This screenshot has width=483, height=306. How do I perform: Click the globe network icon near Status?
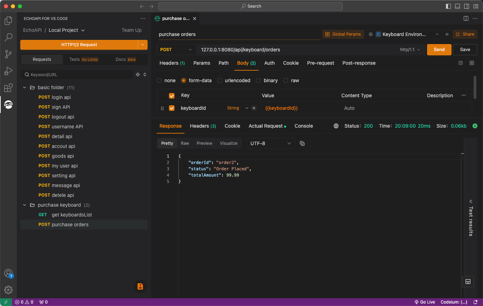(336, 126)
